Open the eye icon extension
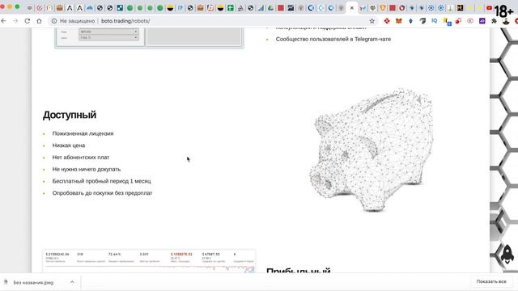Screen dimensions: 518x291 tap(470, 21)
